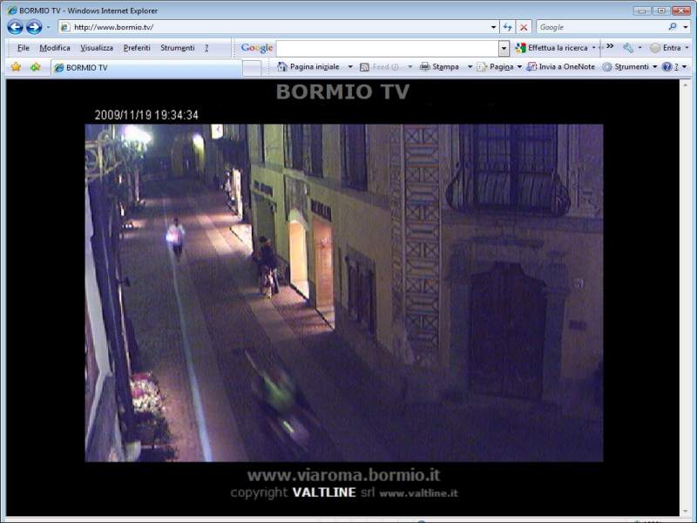Image resolution: width=697 pixels, height=523 pixels.
Task: Expand the Google toolbar search field dropdown
Action: pyautogui.click(x=504, y=48)
